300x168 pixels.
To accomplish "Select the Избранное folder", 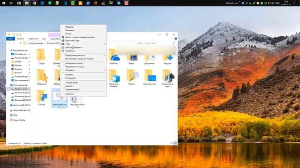I will 42,77.
